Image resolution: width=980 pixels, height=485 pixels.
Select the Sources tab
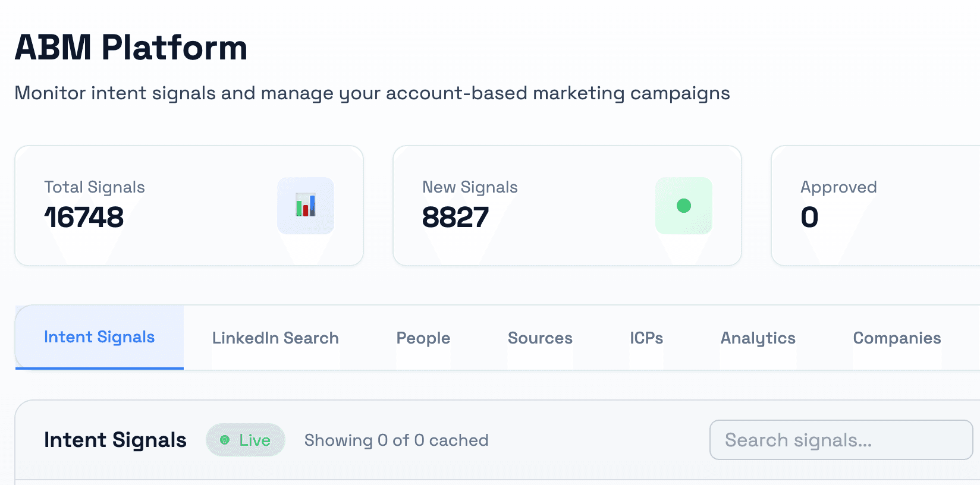[x=540, y=338]
